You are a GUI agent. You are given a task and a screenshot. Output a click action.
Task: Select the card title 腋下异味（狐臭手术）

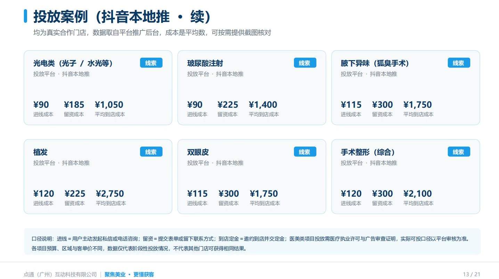coord(375,63)
